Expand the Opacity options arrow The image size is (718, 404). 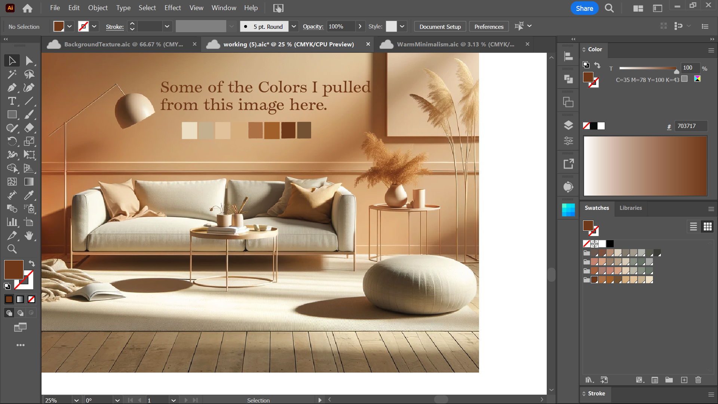pos(360,27)
